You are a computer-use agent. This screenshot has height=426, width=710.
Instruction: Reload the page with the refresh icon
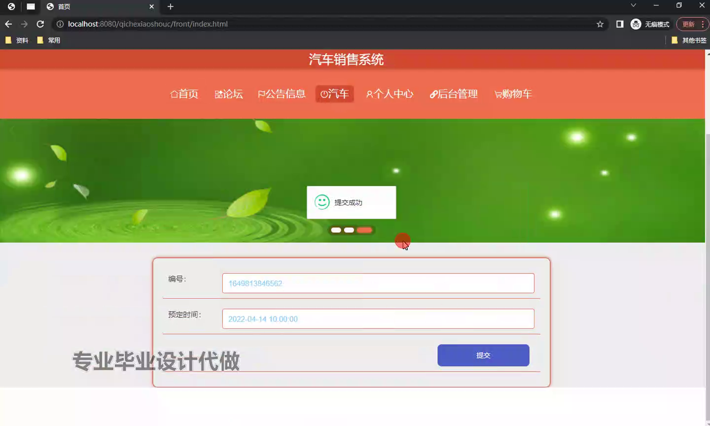[x=40, y=24]
